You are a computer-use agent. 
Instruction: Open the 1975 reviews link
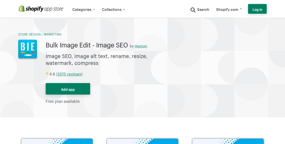click(69, 74)
